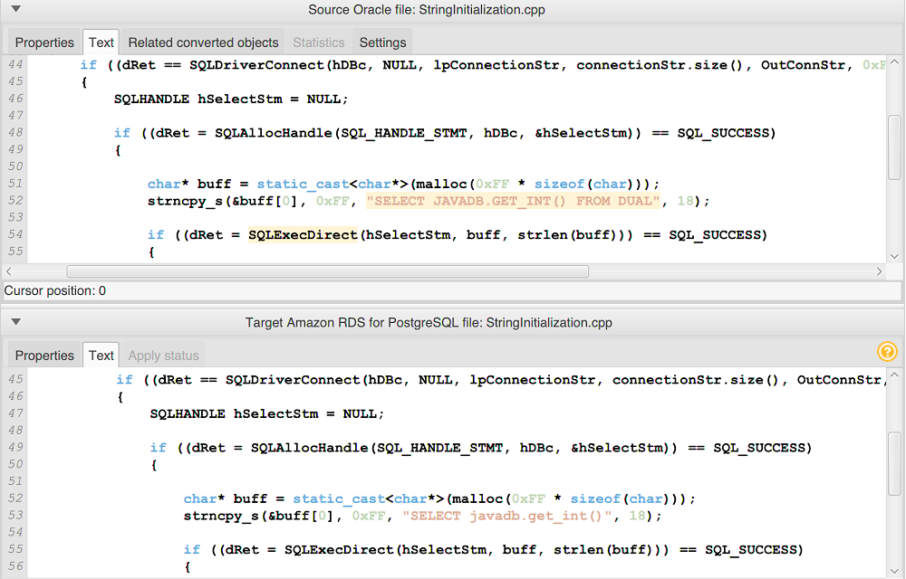
Task: Select the Text tab in the target panel
Action: tap(101, 355)
